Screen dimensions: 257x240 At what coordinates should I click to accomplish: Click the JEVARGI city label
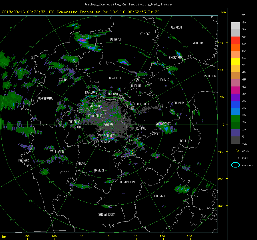[x=176, y=27]
